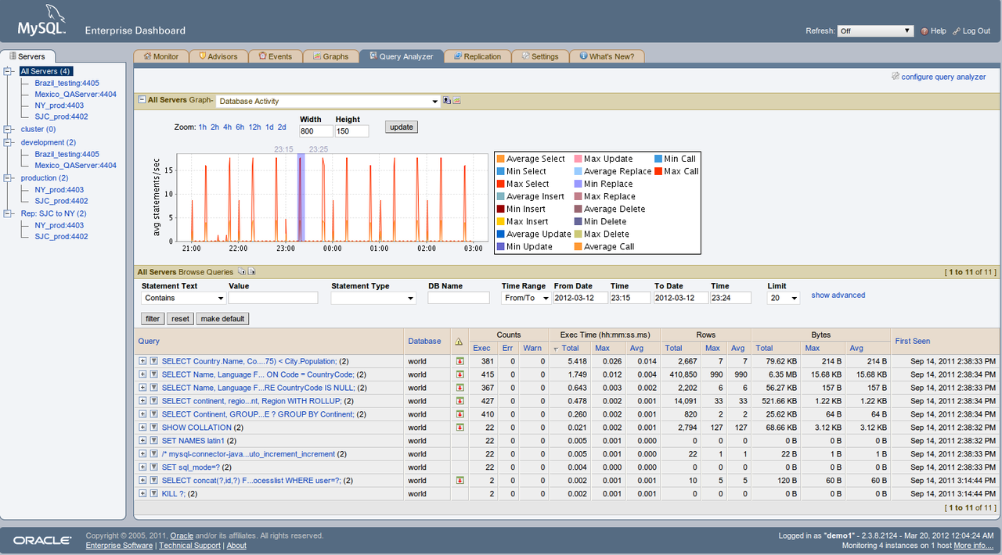Click the DB Name input field
The height and width of the screenshot is (555, 1002).
pos(459,298)
